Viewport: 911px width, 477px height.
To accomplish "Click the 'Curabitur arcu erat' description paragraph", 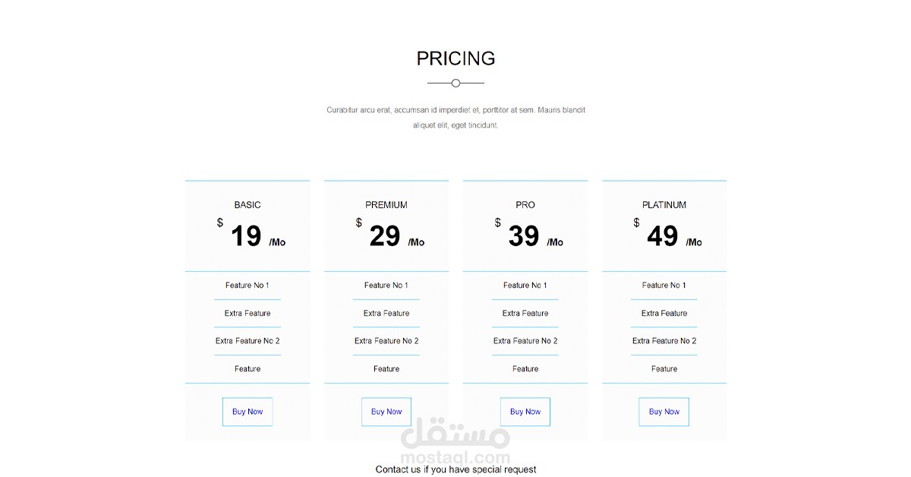I will (455, 118).
